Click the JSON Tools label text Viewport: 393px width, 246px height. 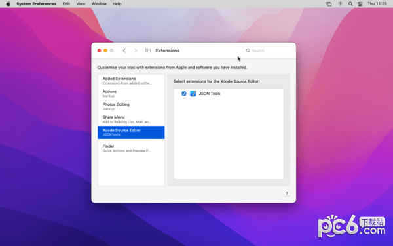coord(210,94)
